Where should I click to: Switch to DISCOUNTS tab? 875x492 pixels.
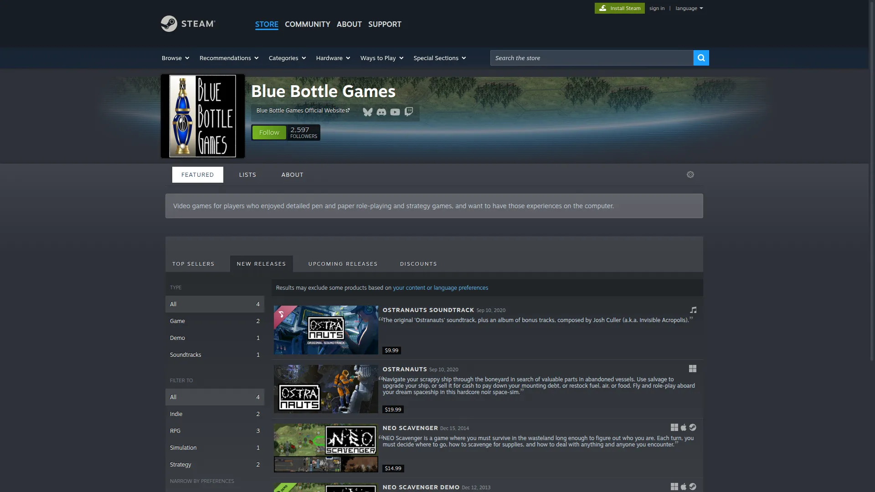click(x=418, y=264)
